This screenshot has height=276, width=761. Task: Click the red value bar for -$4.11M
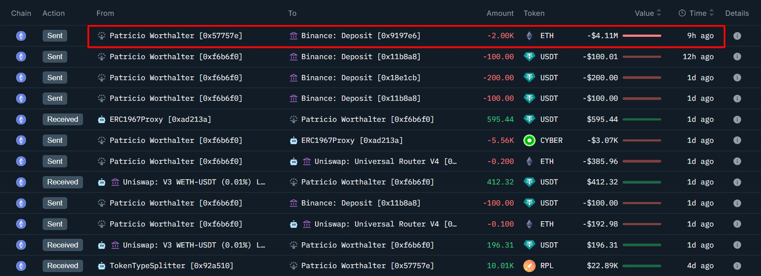[642, 36]
